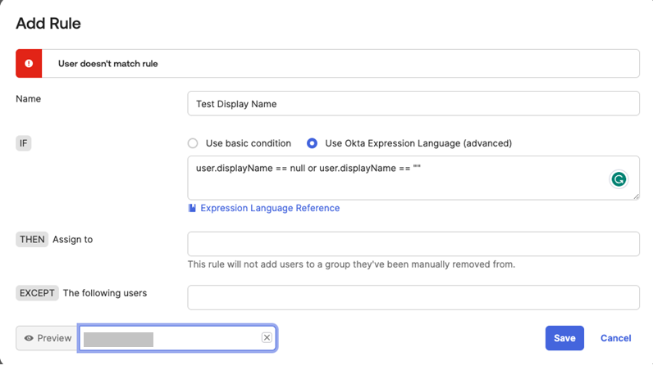Click inside the Name field
The width and height of the screenshot is (653, 379).
pos(413,104)
